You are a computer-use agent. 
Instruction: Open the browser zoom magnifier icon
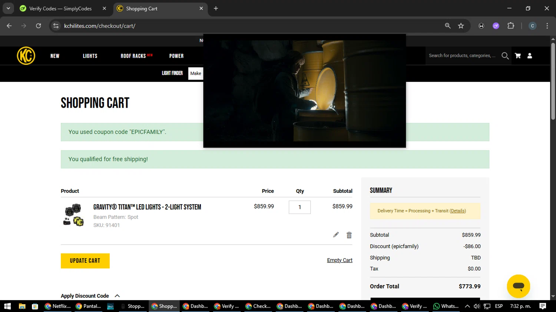click(x=448, y=26)
